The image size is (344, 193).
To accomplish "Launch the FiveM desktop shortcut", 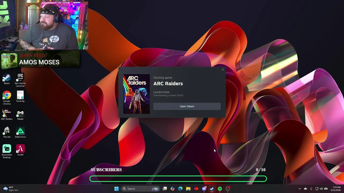I will pyautogui.click(x=20, y=150).
